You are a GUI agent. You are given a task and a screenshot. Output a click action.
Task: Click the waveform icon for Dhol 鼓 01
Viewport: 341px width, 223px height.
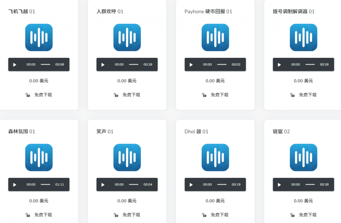tap(215, 157)
